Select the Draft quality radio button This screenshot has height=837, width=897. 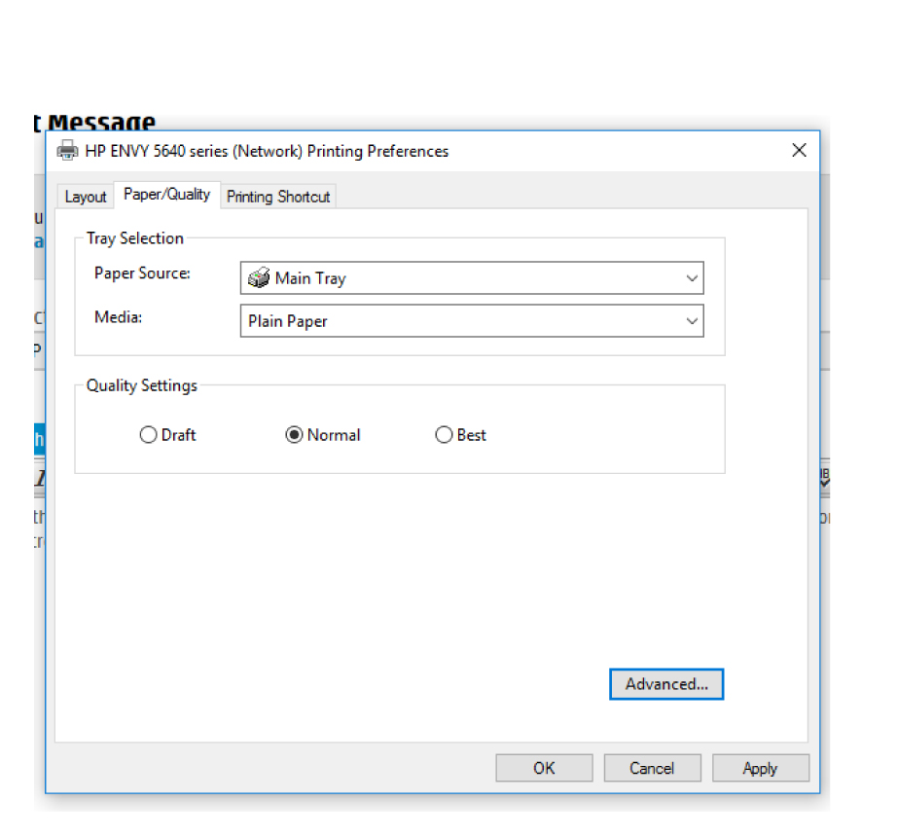148,435
